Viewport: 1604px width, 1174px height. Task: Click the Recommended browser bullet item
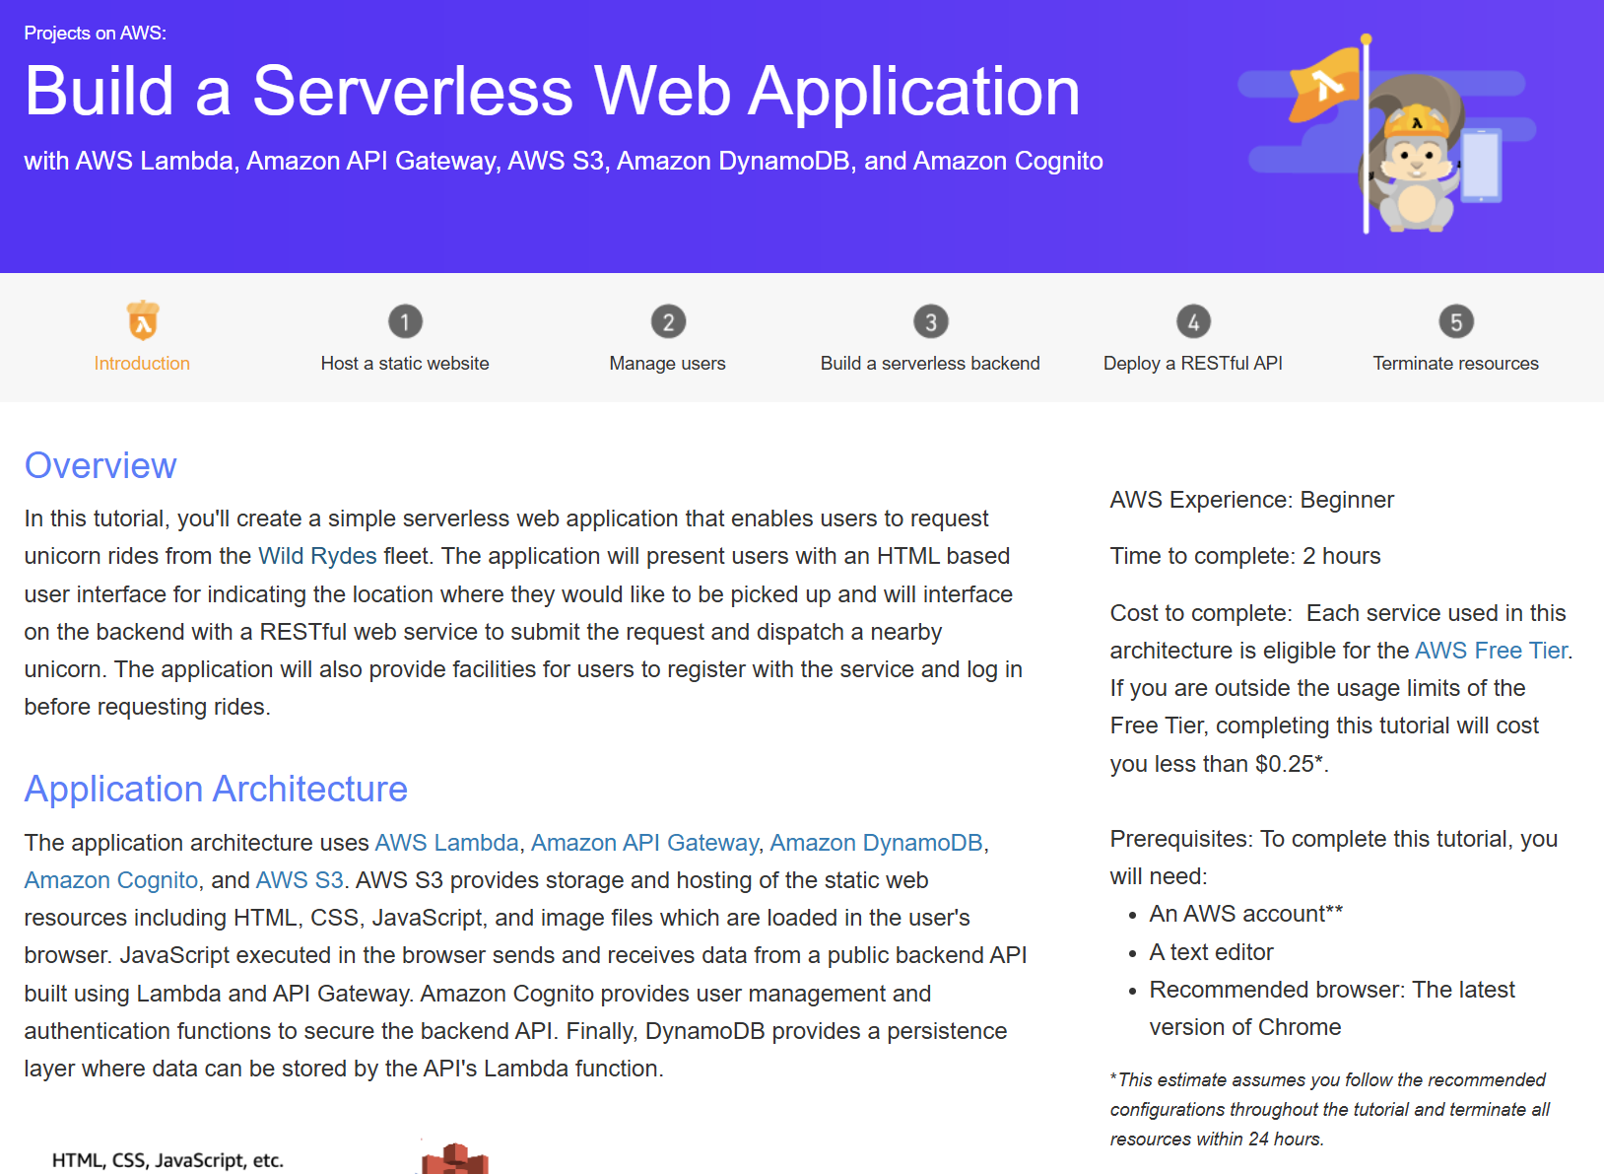point(1332,1008)
